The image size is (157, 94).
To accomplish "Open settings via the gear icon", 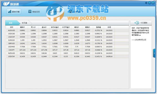I will (x=146, y=3).
